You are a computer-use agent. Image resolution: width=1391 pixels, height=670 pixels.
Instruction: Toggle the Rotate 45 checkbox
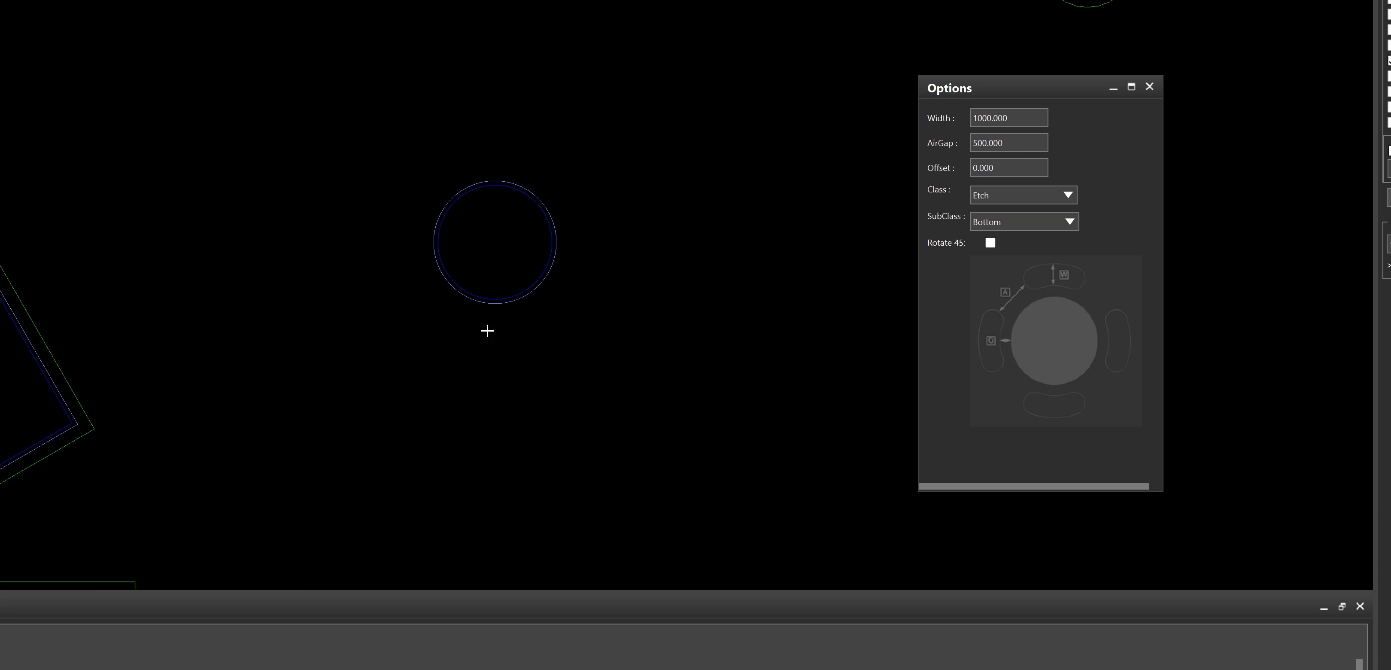click(990, 243)
